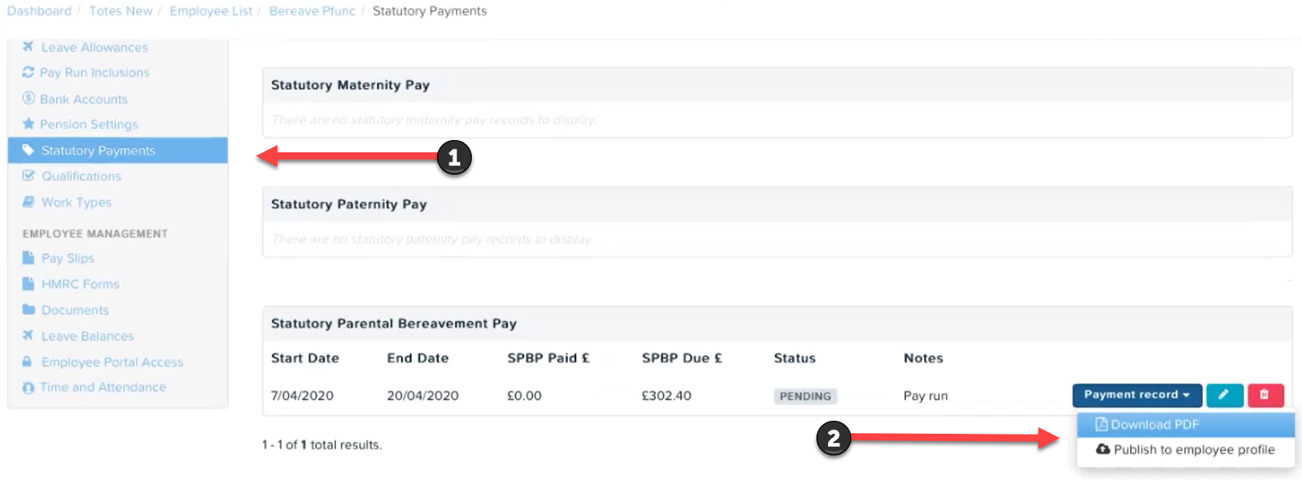Click the Employee Portal Access lock icon
1302x480 pixels.
[27, 362]
